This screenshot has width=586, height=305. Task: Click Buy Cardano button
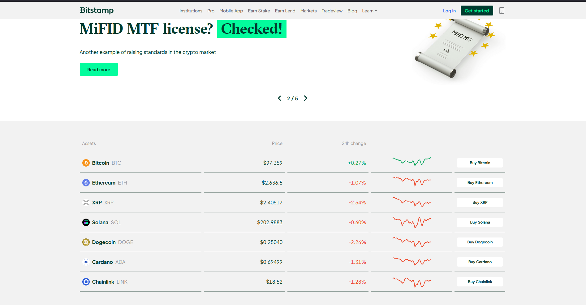pos(480,262)
